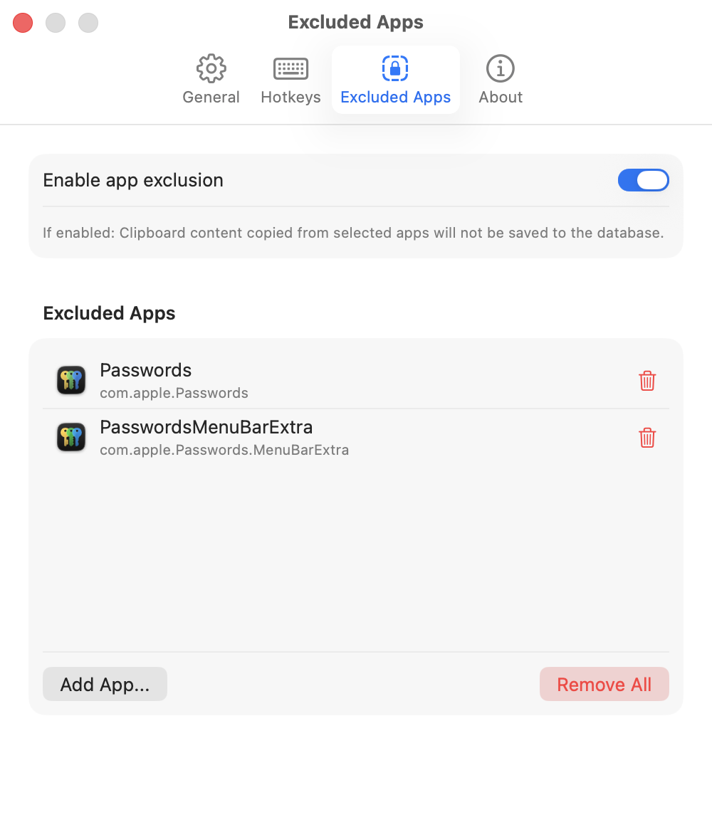Click the Add App... button
The width and height of the screenshot is (712, 837).
point(105,684)
